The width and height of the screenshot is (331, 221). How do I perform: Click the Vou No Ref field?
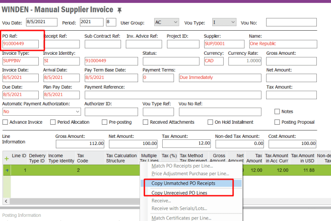(x=220, y=112)
